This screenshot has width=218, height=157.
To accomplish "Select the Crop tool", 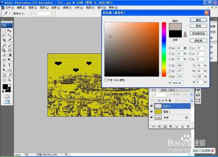I will tap(4, 40).
